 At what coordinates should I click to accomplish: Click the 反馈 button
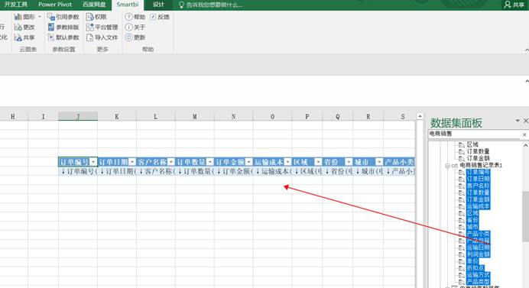click(x=160, y=17)
